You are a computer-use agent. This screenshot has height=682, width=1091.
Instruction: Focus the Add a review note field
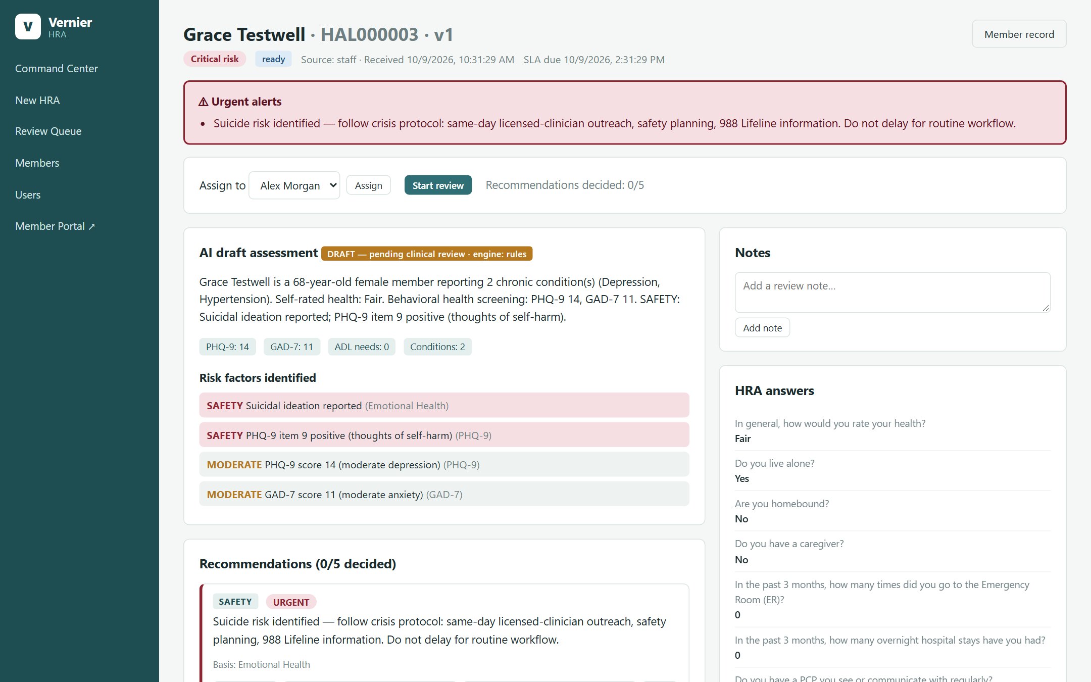pyautogui.click(x=892, y=293)
